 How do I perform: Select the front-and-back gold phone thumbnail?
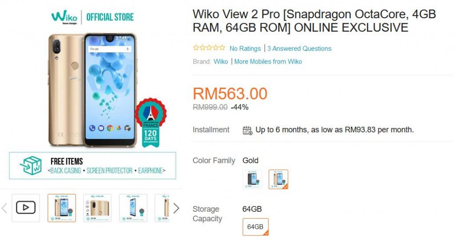(62, 208)
